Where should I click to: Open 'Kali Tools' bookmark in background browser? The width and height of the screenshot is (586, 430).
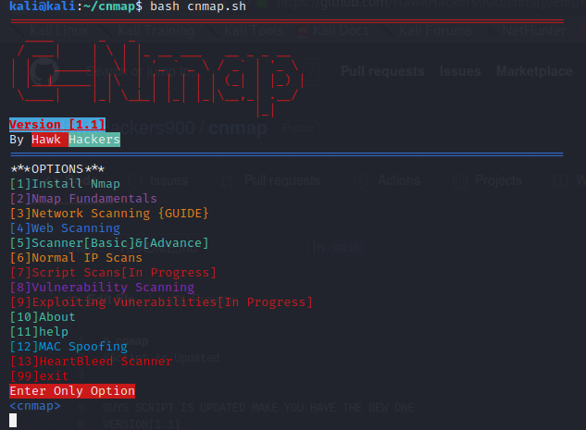[254, 31]
